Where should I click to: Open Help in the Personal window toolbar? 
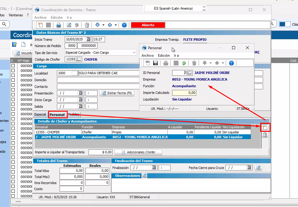(231, 63)
